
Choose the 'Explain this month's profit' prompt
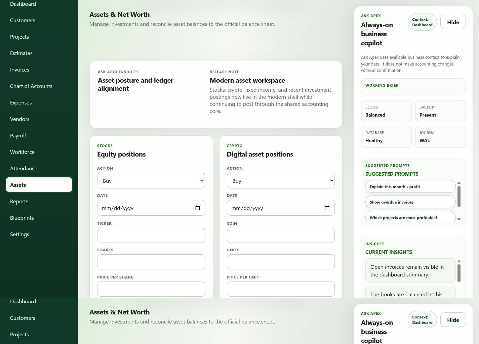pyautogui.click(x=410, y=186)
